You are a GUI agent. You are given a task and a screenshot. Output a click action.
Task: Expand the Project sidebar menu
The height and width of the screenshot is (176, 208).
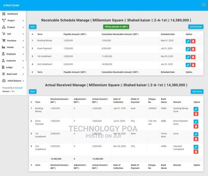[23, 21]
